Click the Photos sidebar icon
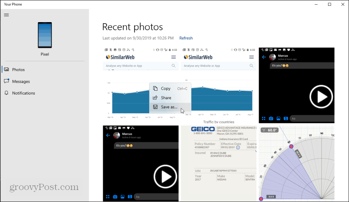349x202 pixels. pyautogui.click(x=7, y=69)
